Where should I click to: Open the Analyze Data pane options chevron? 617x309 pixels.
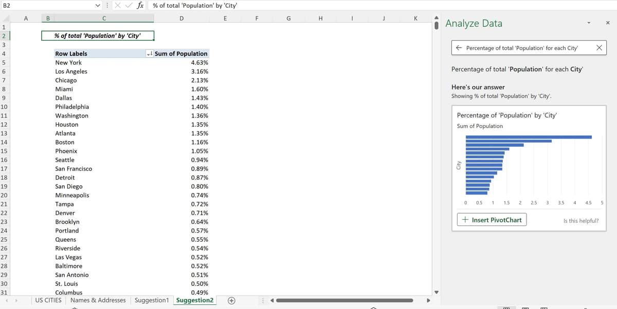[x=589, y=23]
